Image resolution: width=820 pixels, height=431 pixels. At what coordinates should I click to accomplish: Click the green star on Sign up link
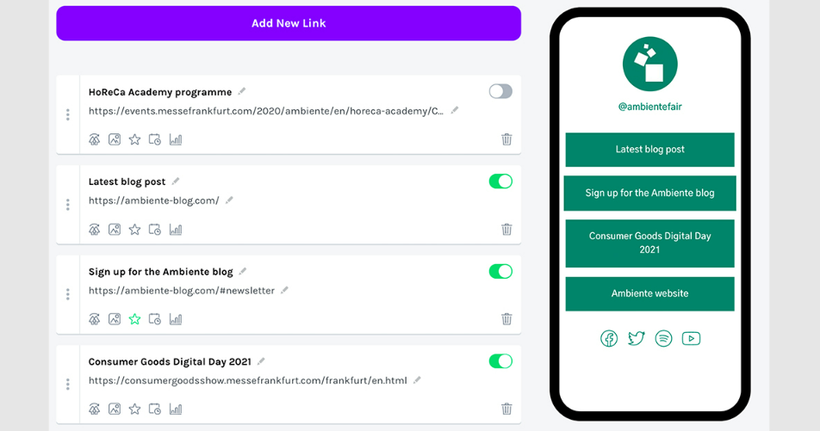pyautogui.click(x=135, y=319)
